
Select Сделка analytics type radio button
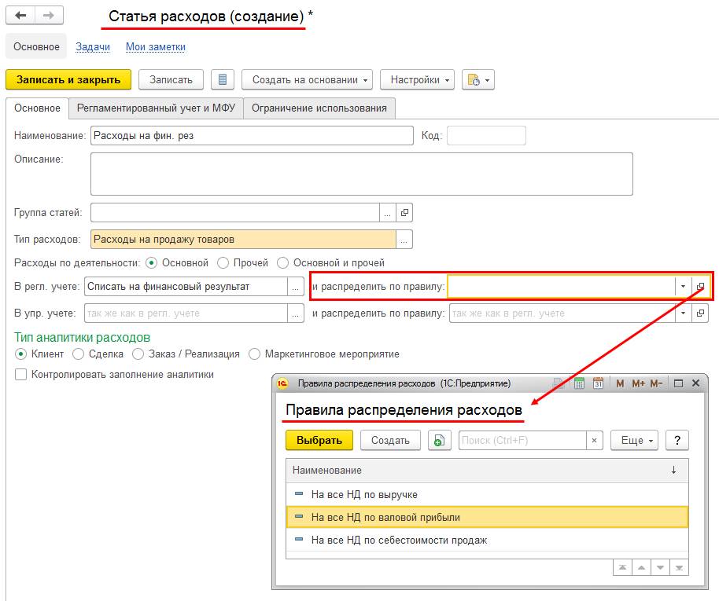(x=79, y=354)
